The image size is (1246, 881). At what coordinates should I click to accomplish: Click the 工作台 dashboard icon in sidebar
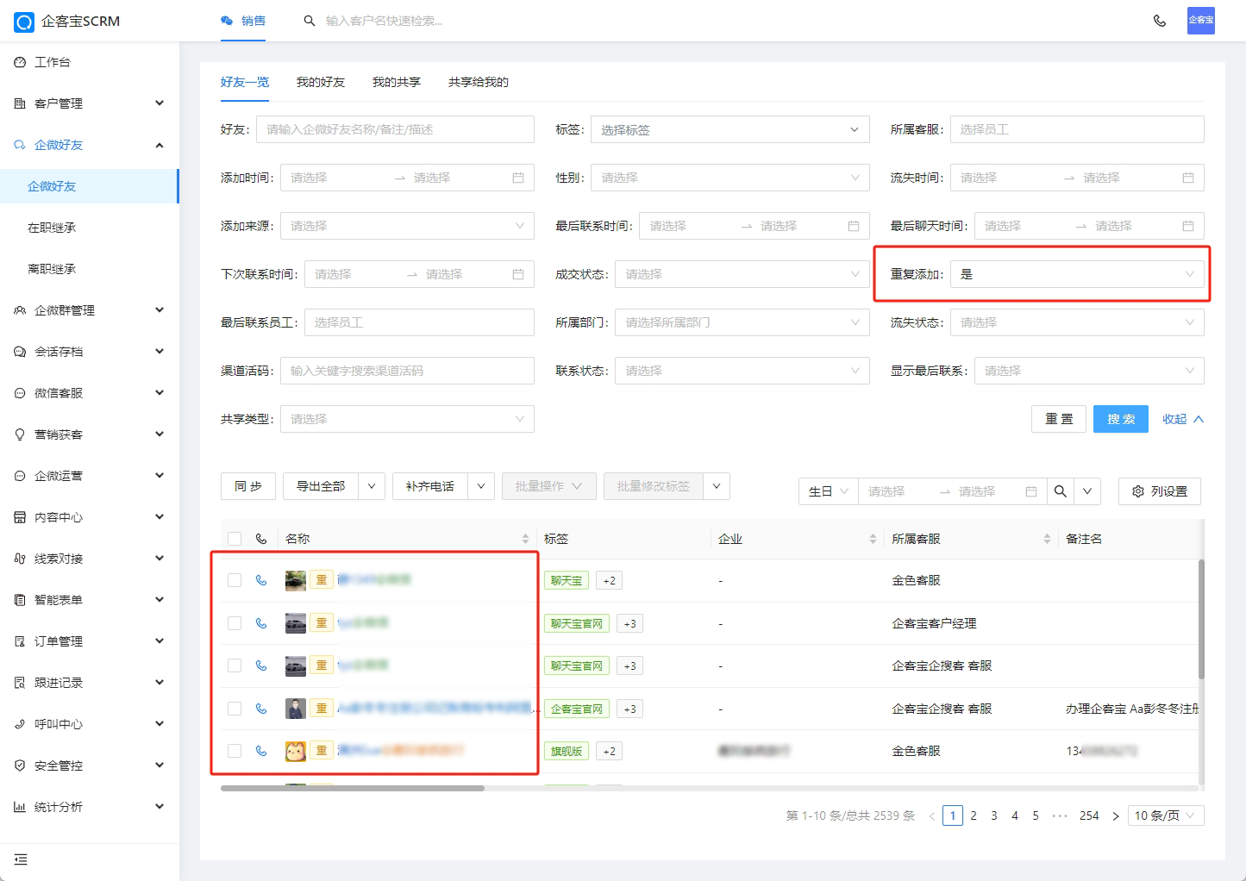point(20,62)
